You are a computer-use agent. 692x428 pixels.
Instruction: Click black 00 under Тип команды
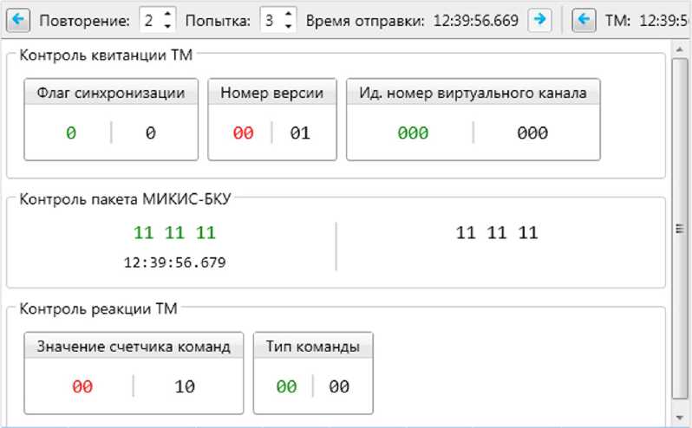tap(339, 386)
